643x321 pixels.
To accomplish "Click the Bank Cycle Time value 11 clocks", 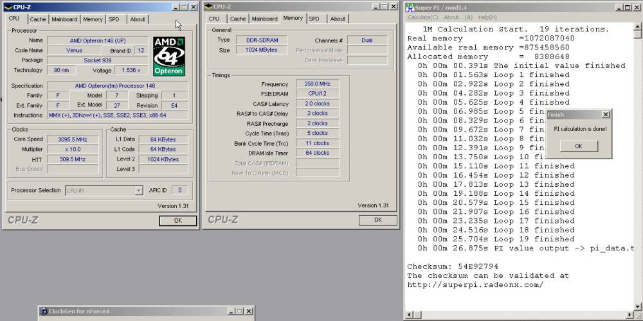I will coord(318,143).
